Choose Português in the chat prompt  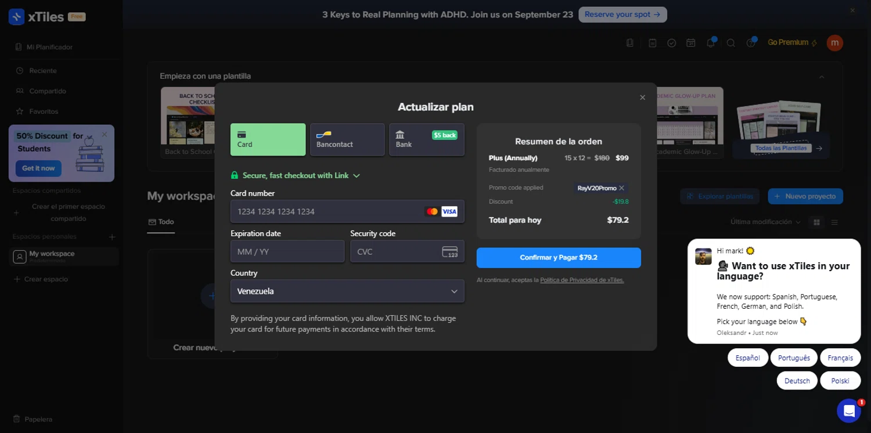(794, 358)
